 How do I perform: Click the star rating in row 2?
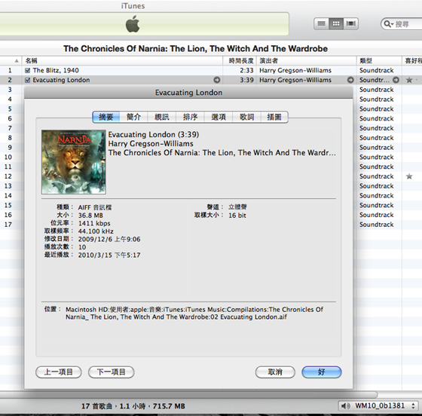pyautogui.click(x=409, y=80)
